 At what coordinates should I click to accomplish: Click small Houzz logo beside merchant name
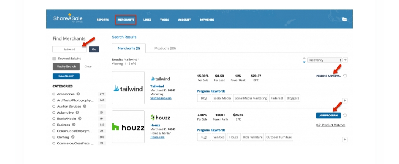[160, 118]
